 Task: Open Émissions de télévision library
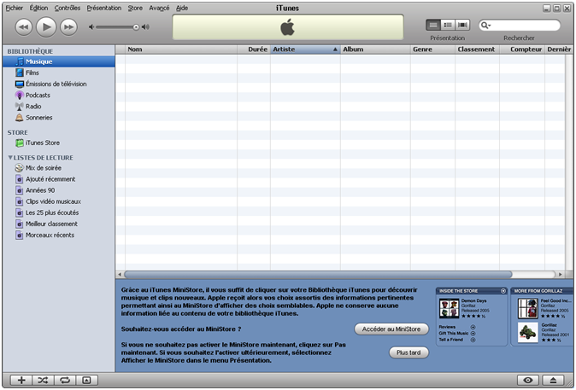[x=59, y=84]
